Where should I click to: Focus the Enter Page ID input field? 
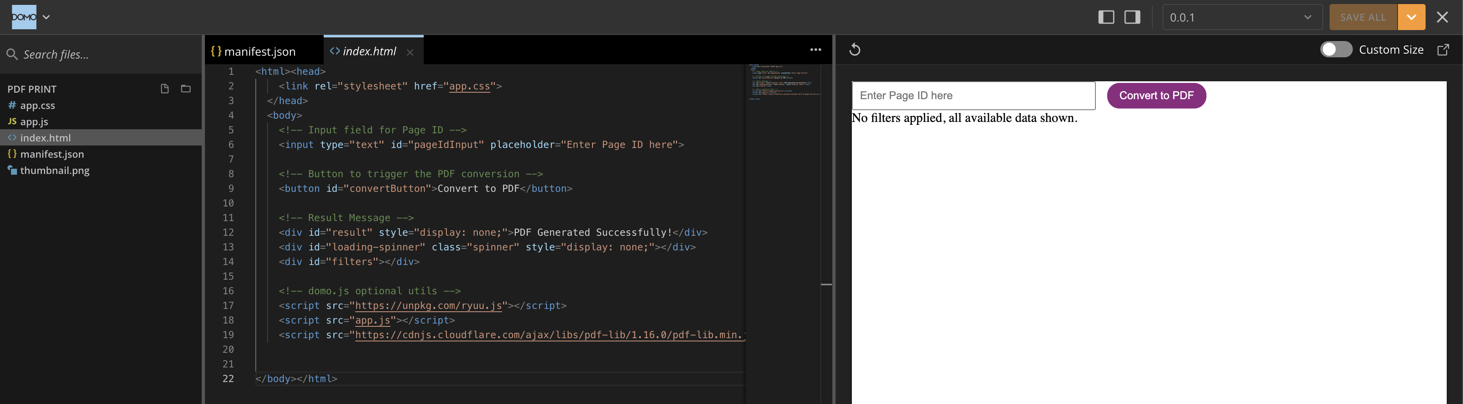click(x=973, y=96)
